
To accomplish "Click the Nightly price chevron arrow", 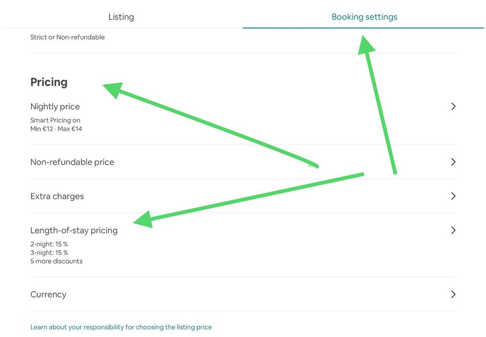I will coord(453,106).
